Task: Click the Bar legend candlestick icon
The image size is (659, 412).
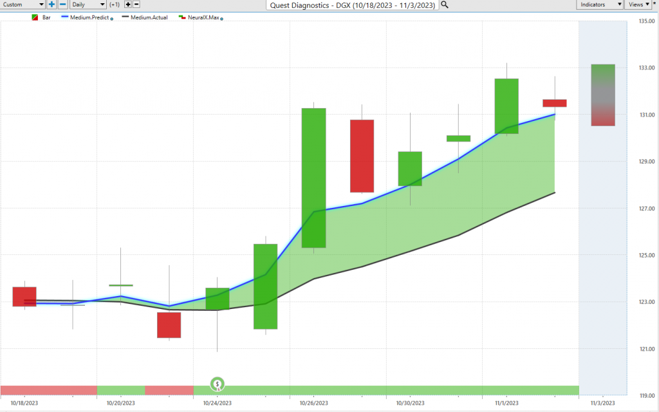Action: point(35,17)
